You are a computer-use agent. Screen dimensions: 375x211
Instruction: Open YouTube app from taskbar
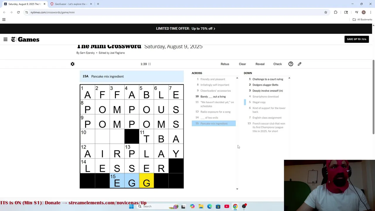click(x=226, y=206)
